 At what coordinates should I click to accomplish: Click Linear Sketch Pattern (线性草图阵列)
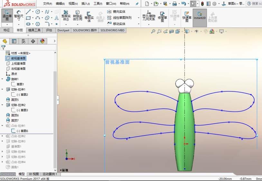click(x=119, y=18)
